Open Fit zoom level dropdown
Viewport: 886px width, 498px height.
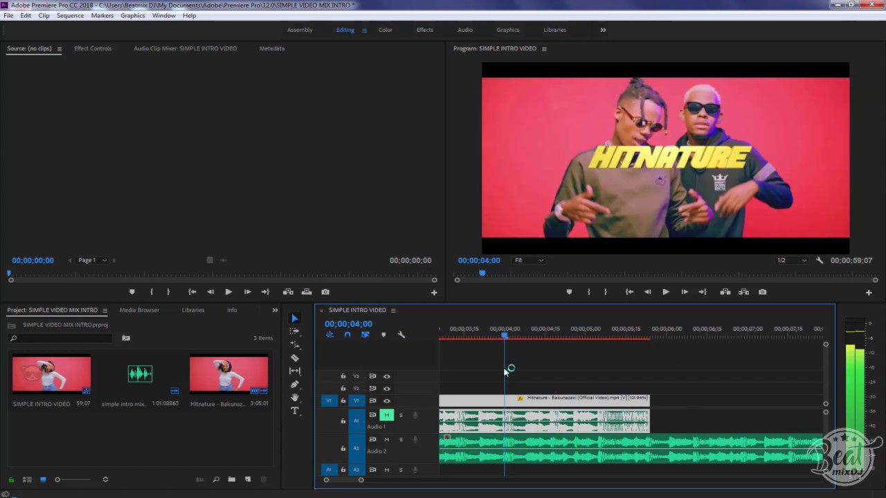(529, 260)
